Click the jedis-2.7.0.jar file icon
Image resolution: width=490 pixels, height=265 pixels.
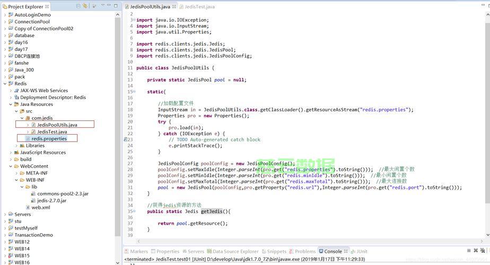(33, 200)
